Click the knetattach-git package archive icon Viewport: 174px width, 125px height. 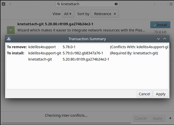[x=11, y=30]
